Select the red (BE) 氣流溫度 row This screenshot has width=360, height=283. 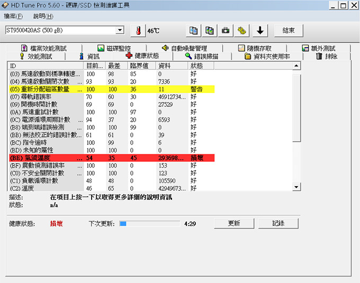click(x=112, y=158)
